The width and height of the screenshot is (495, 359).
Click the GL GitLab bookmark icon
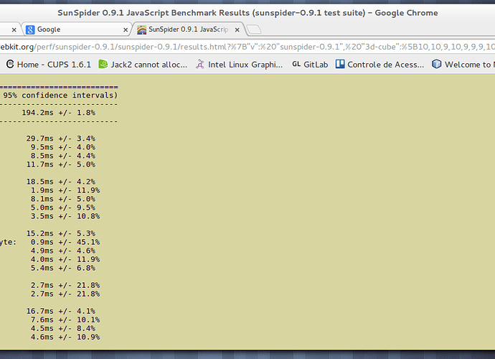pos(296,64)
